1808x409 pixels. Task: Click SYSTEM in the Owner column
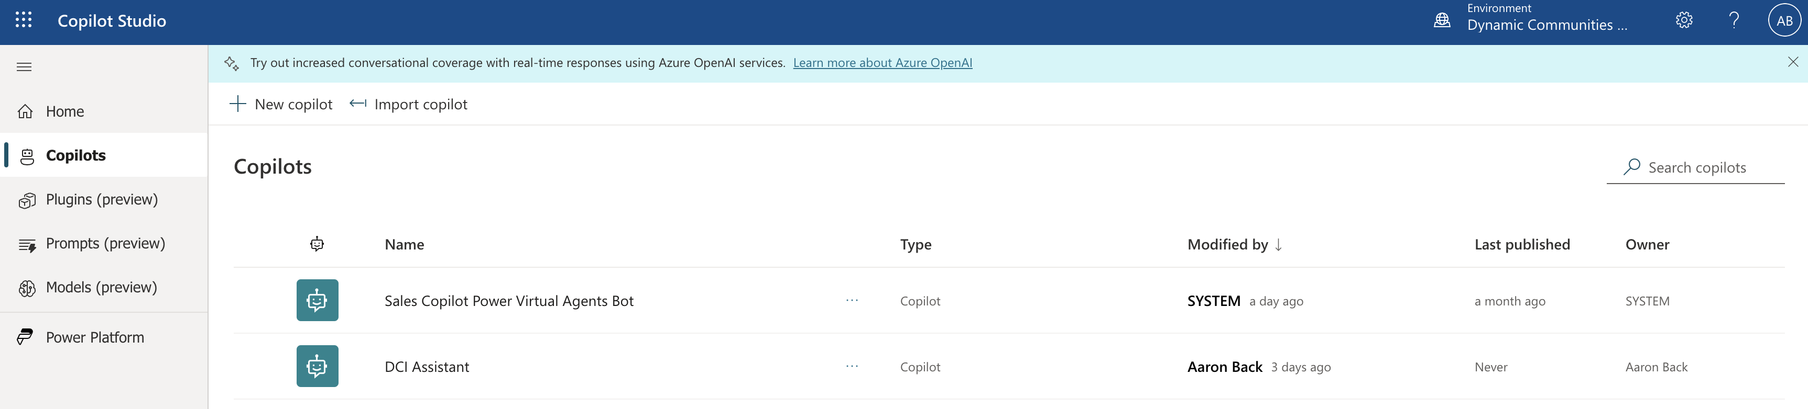tap(1647, 301)
